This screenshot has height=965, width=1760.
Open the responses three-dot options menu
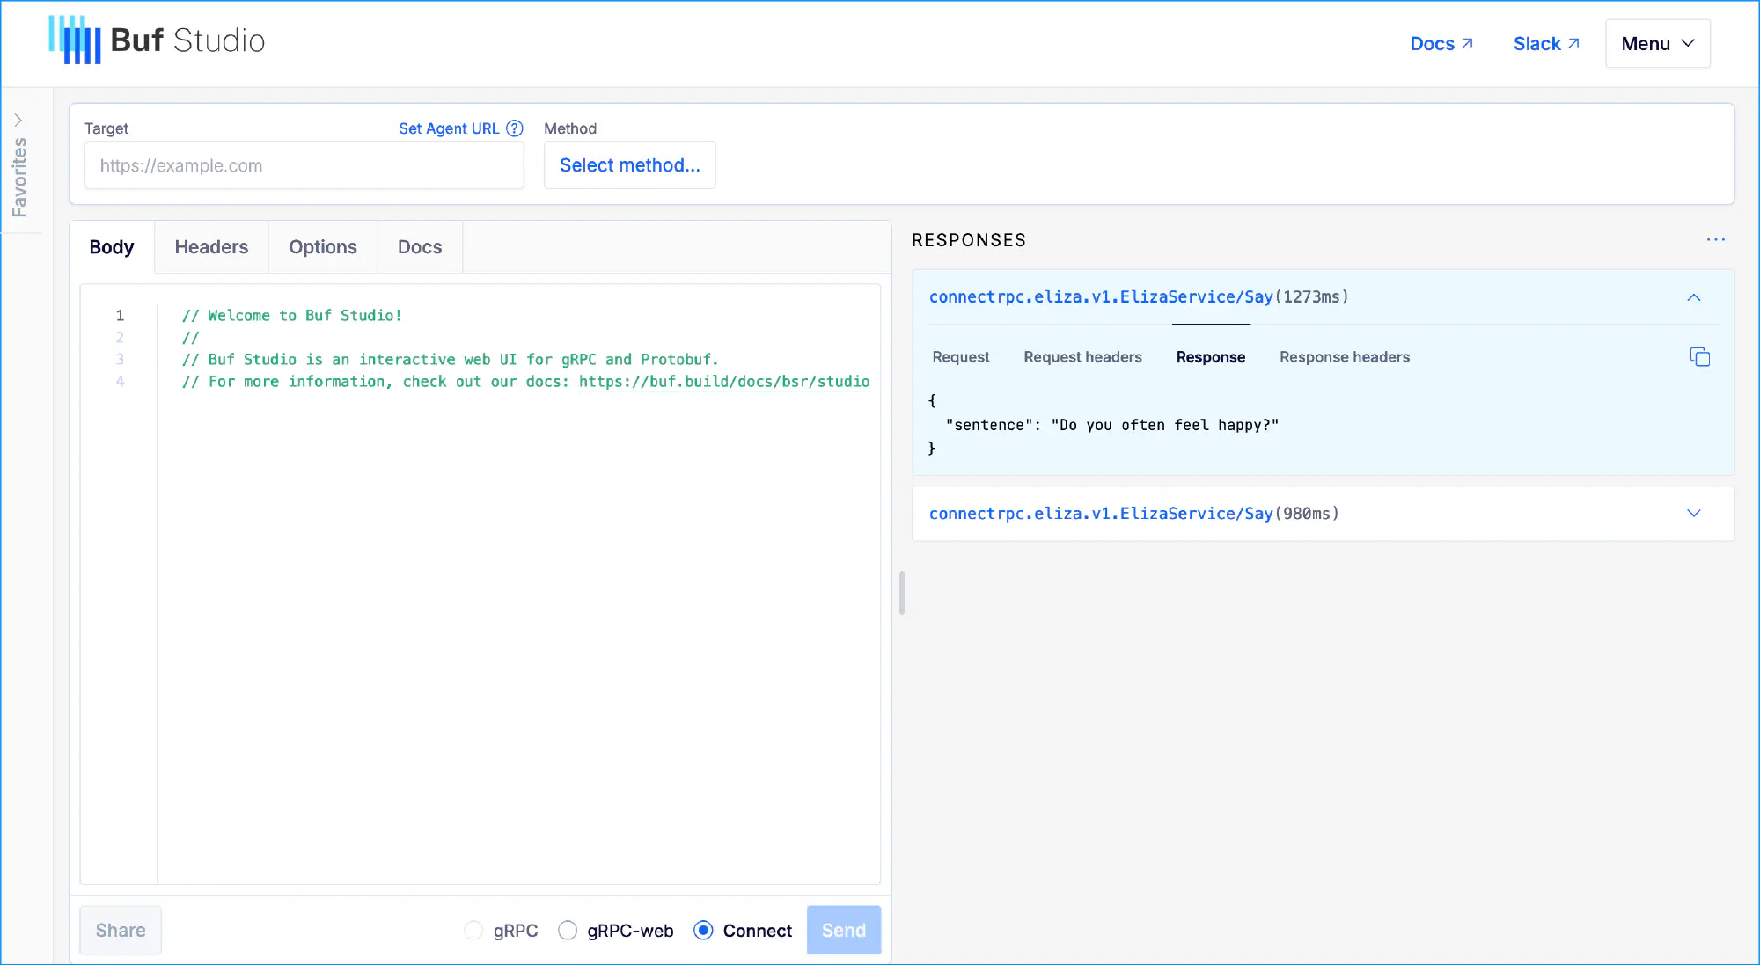1715,240
